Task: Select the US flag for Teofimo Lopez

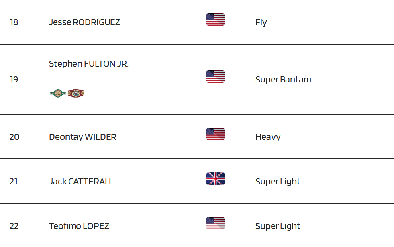Action: [215, 223]
